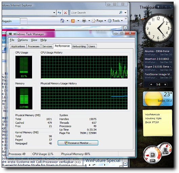Open the RSS feeds dropdown arrow
179x173 pixels.
(78, 21)
